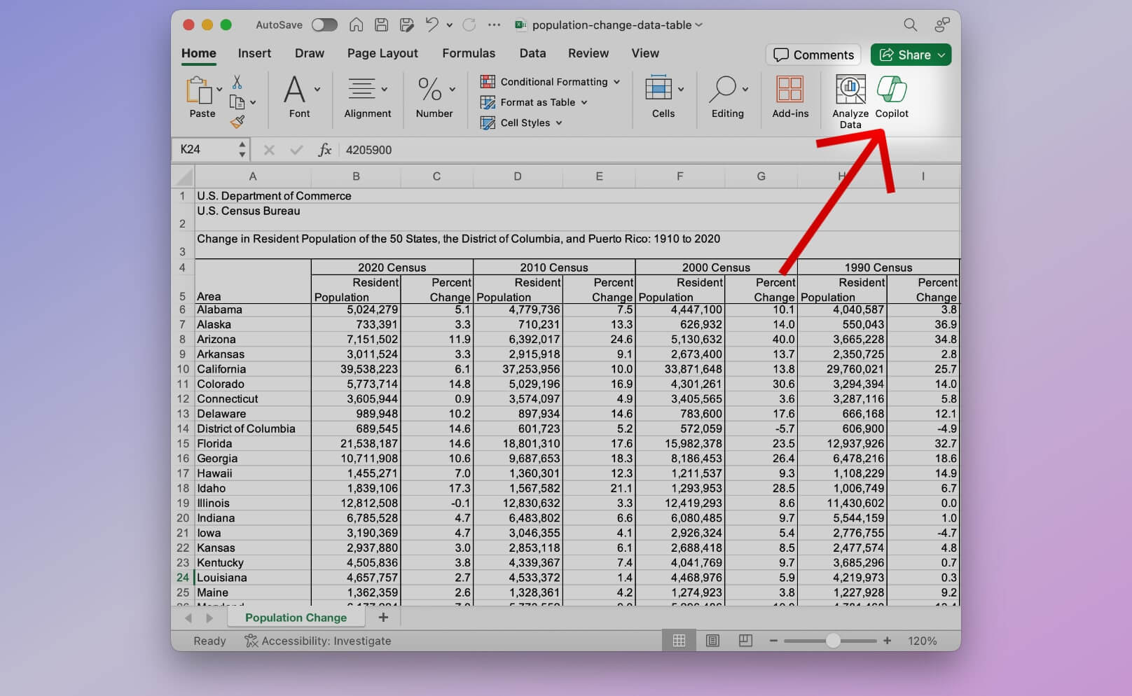Viewport: 1132px width, 696px height.
Task: Click the Comments button
Action: [x=813, y=55]
